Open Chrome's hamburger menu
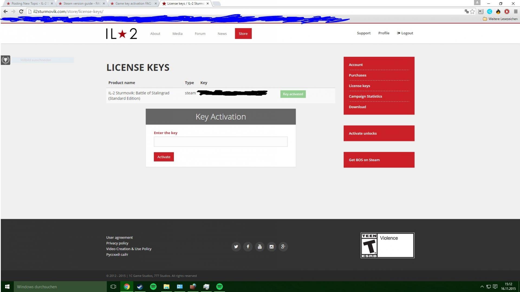Image resolution: width=520 pixels, height=292 pixels. [516, 11]
